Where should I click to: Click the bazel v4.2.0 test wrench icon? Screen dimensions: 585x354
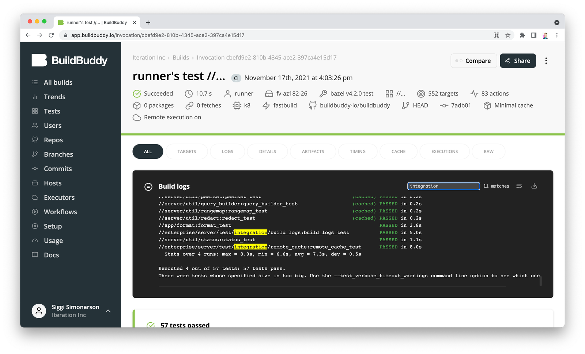tap(323, 94)
